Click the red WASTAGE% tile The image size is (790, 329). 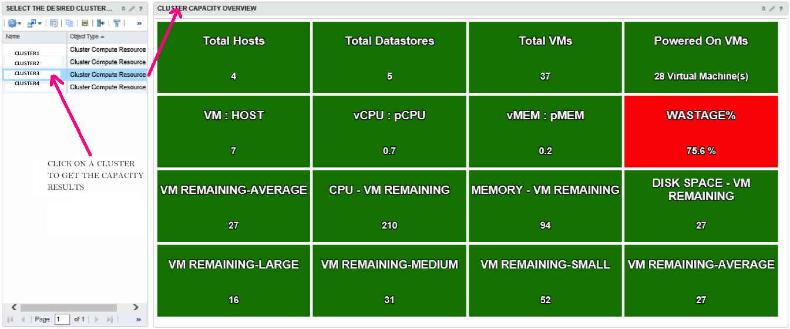[x=701, y=132]
